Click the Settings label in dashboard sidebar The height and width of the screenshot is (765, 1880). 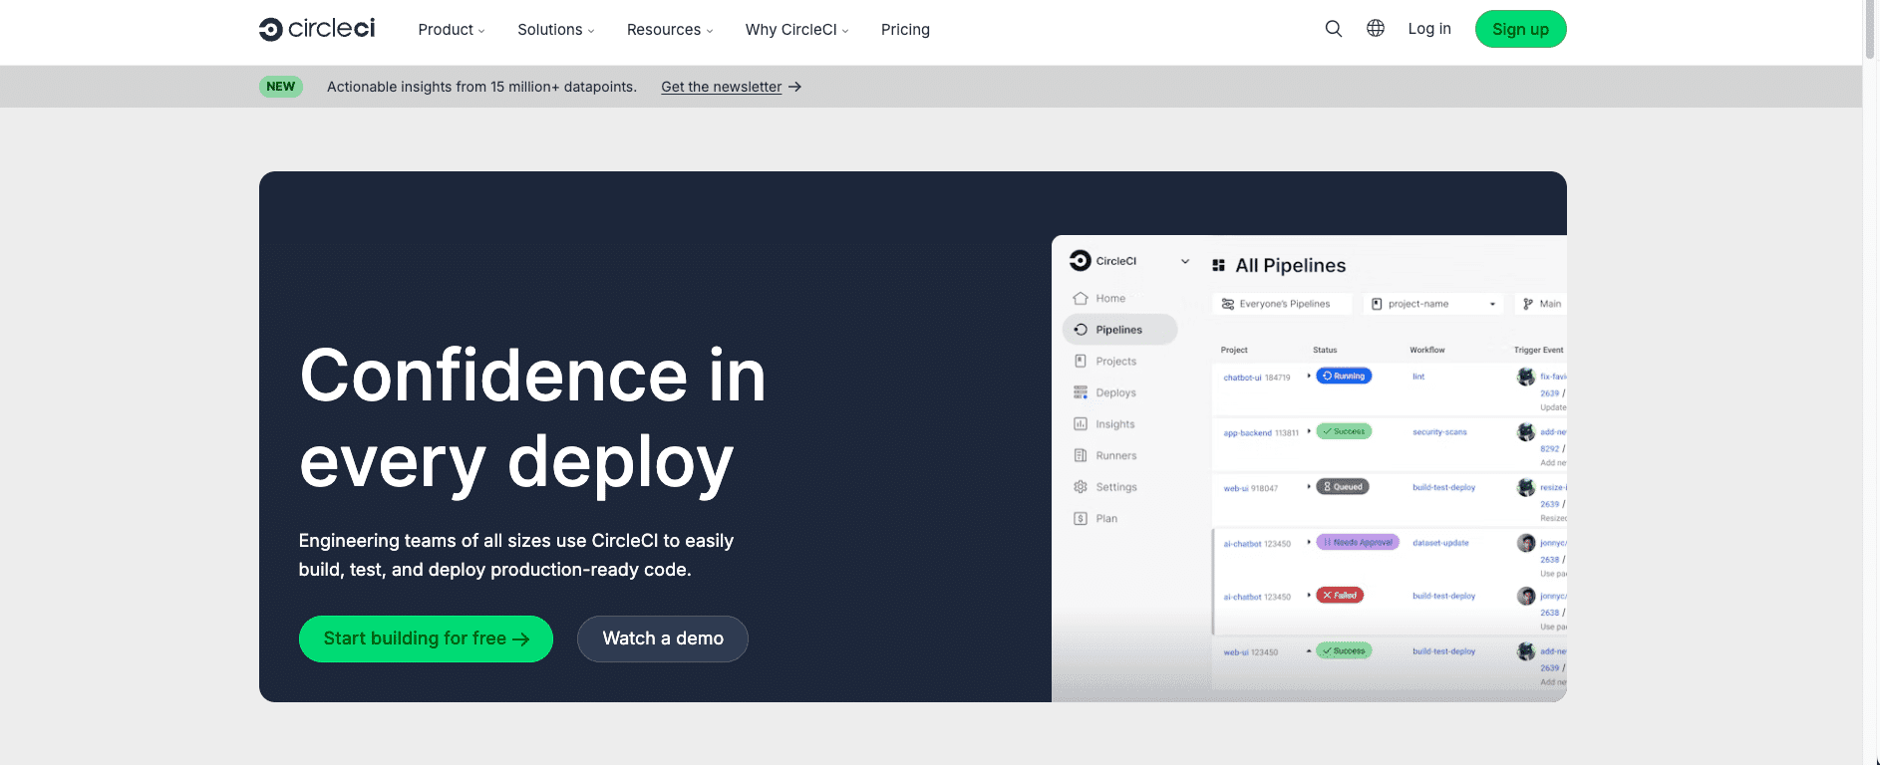tap(1116, 487)
